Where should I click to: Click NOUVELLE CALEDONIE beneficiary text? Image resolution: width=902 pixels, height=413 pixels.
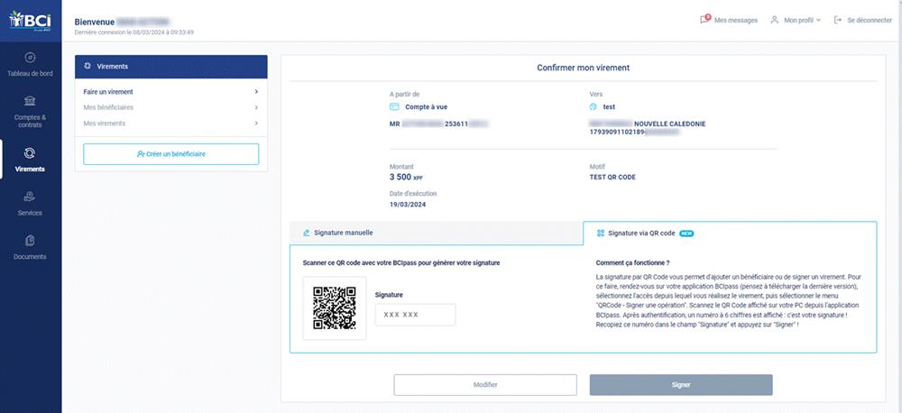(x=669, y=124)
